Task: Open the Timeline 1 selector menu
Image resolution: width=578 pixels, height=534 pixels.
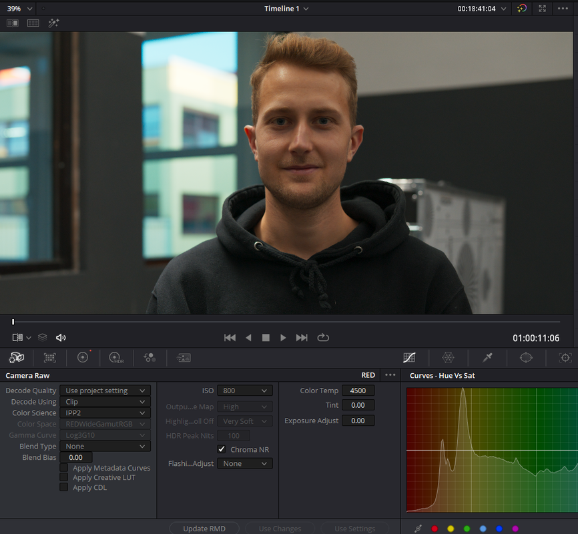Action: point(286,9)
